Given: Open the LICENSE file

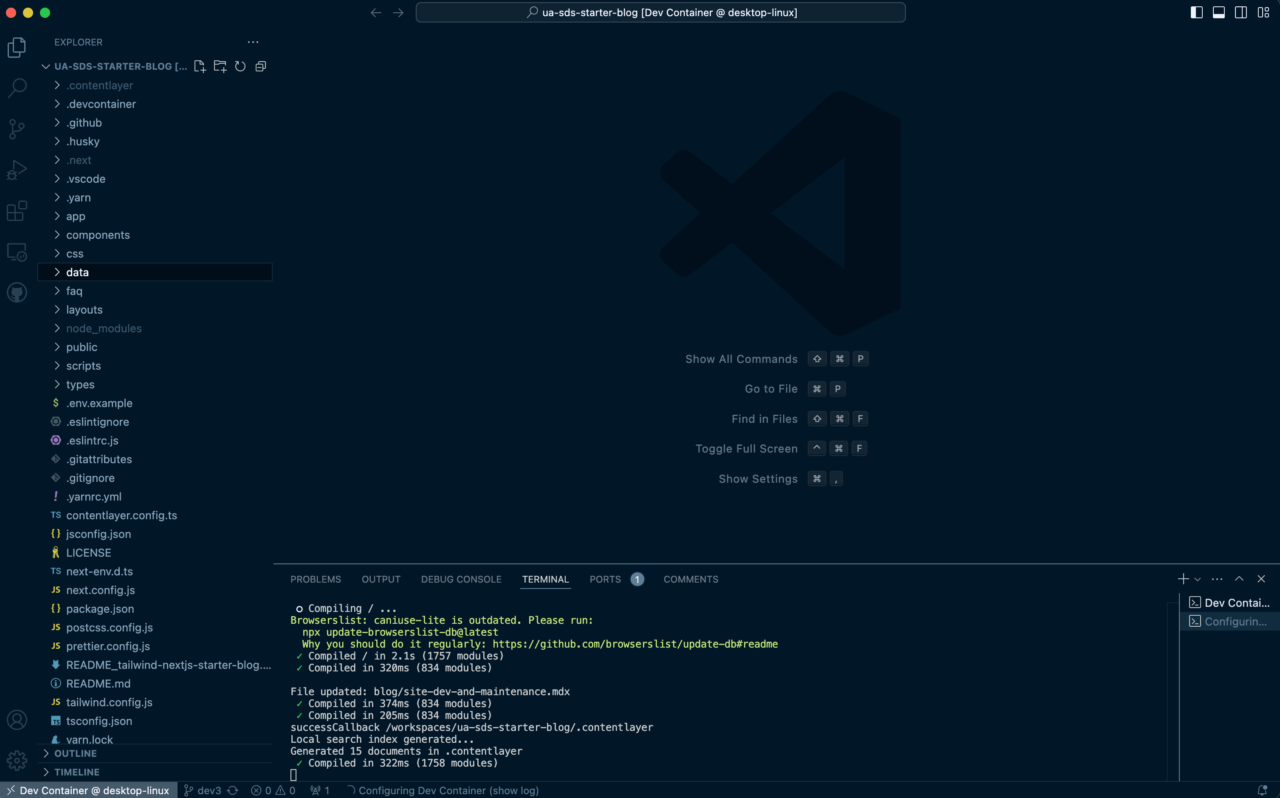Looking at the screenshot, I should [155, 553].
